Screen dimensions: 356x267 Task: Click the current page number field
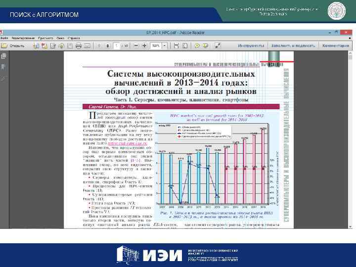[x=117, y=46]
